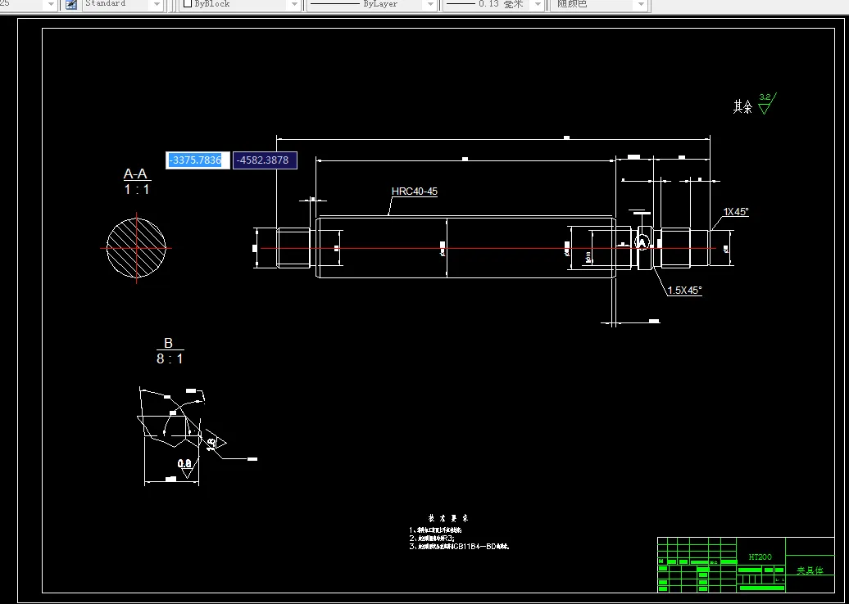Image resolution: width=849 pixels, height=604 pixels.
Task: Click the 1 : 1 scale text
Action: pos(136,189)
